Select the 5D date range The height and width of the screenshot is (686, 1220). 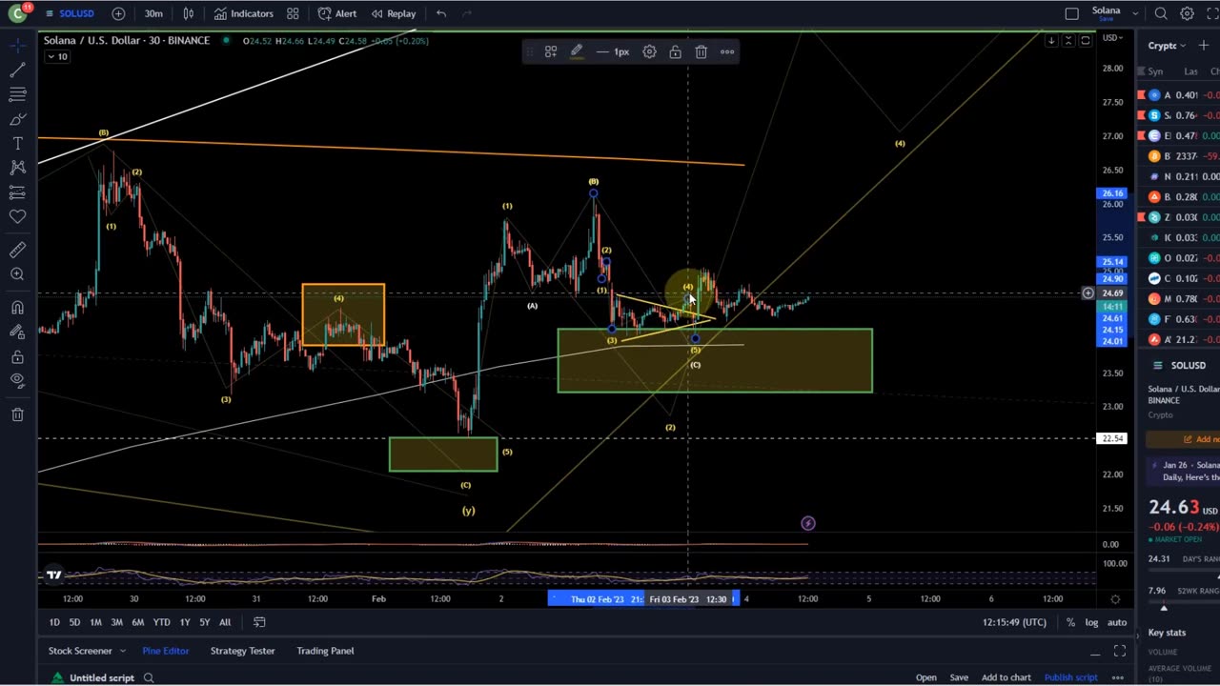(x=74, y=622)
